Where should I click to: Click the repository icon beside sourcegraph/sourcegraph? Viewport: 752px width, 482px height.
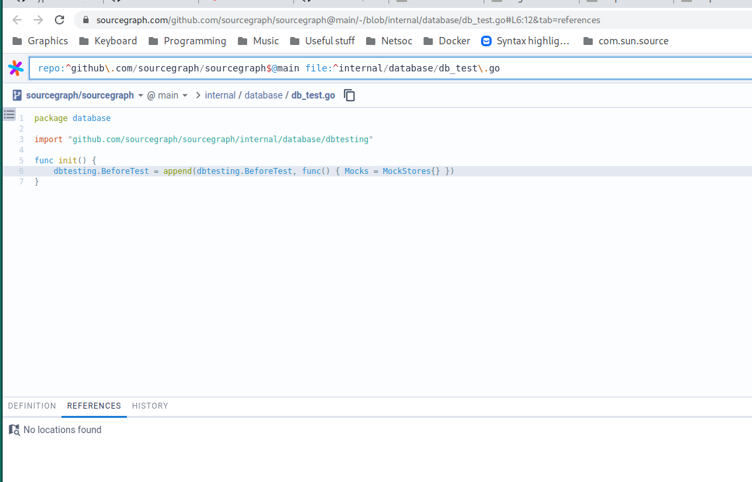17,95
